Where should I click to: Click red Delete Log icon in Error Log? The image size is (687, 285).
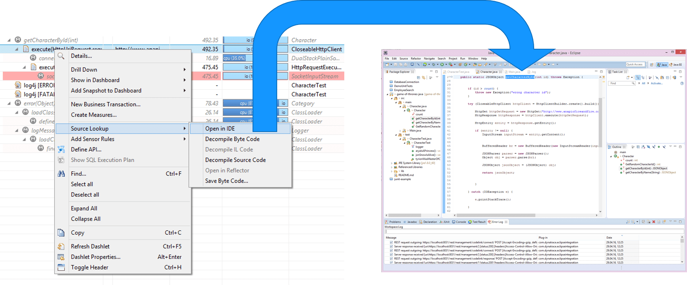click(x=654, y=222)
